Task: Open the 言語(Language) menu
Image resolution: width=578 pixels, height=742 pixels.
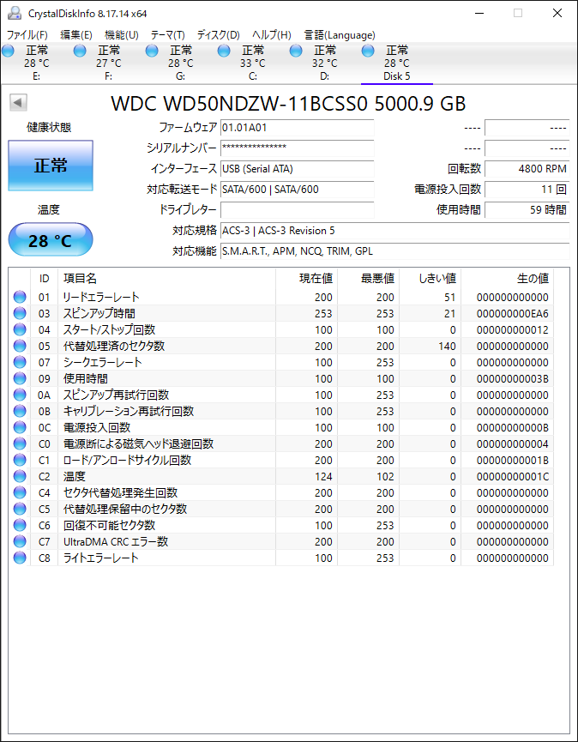Action: (340, 35)
